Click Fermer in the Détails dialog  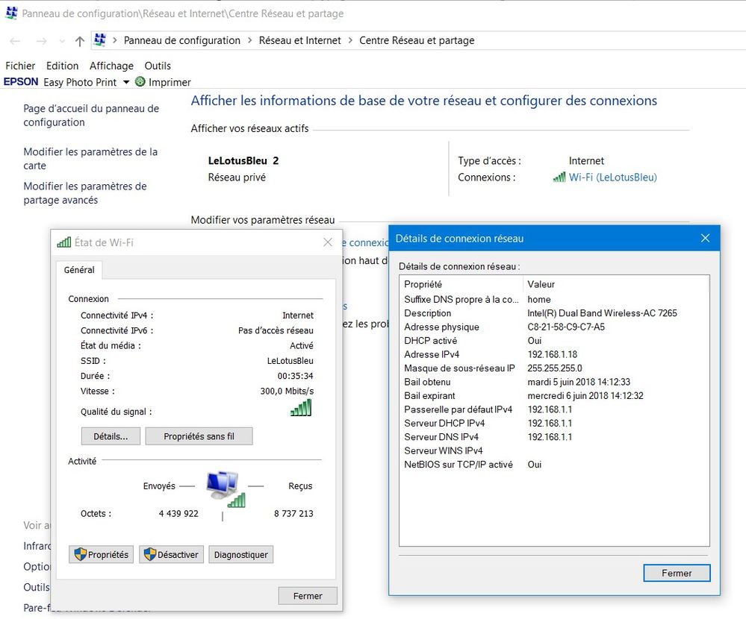pos(677,573)
